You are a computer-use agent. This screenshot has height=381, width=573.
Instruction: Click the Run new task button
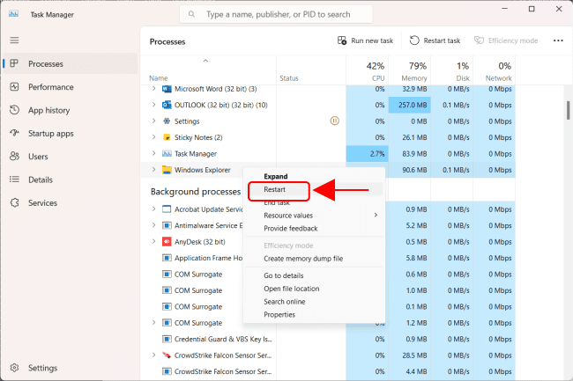pyautogui.click(x=365, y=40)
